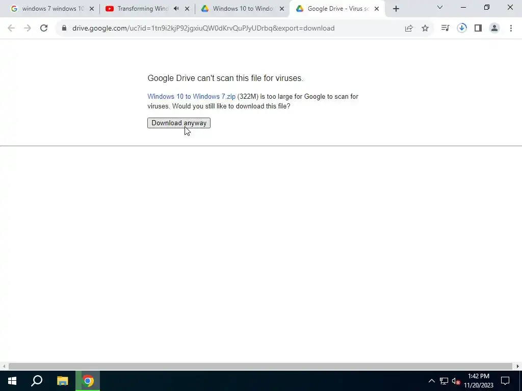Click the heading "Google Drive can't scan this file for viruses."
This screenshot has width=522, height=391.
[x=225, y=78]
